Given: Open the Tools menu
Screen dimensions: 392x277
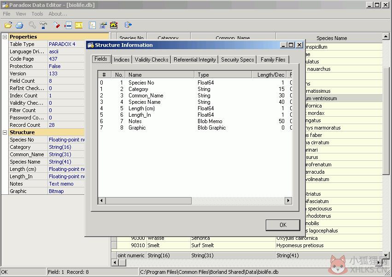Looking at the screenshot, I should [x=37, y=14].
